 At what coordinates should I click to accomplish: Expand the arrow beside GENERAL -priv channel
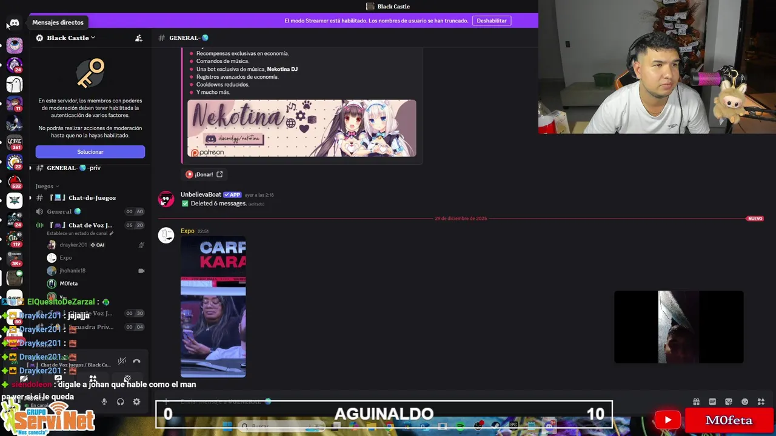coord(30,168)
